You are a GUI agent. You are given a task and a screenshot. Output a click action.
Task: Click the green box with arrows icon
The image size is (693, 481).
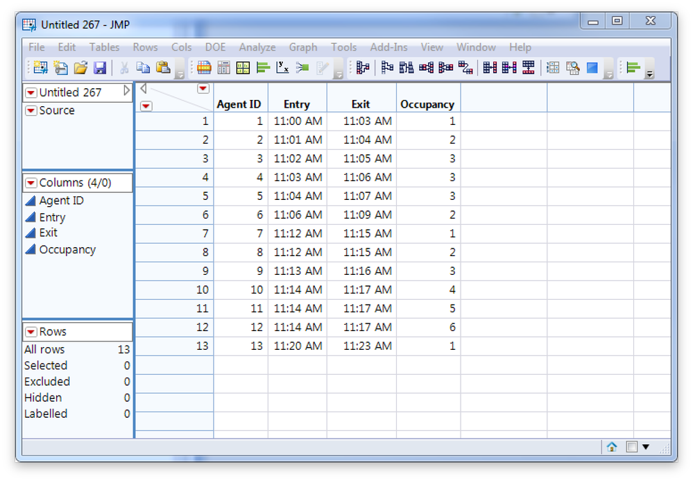point(302,67)
